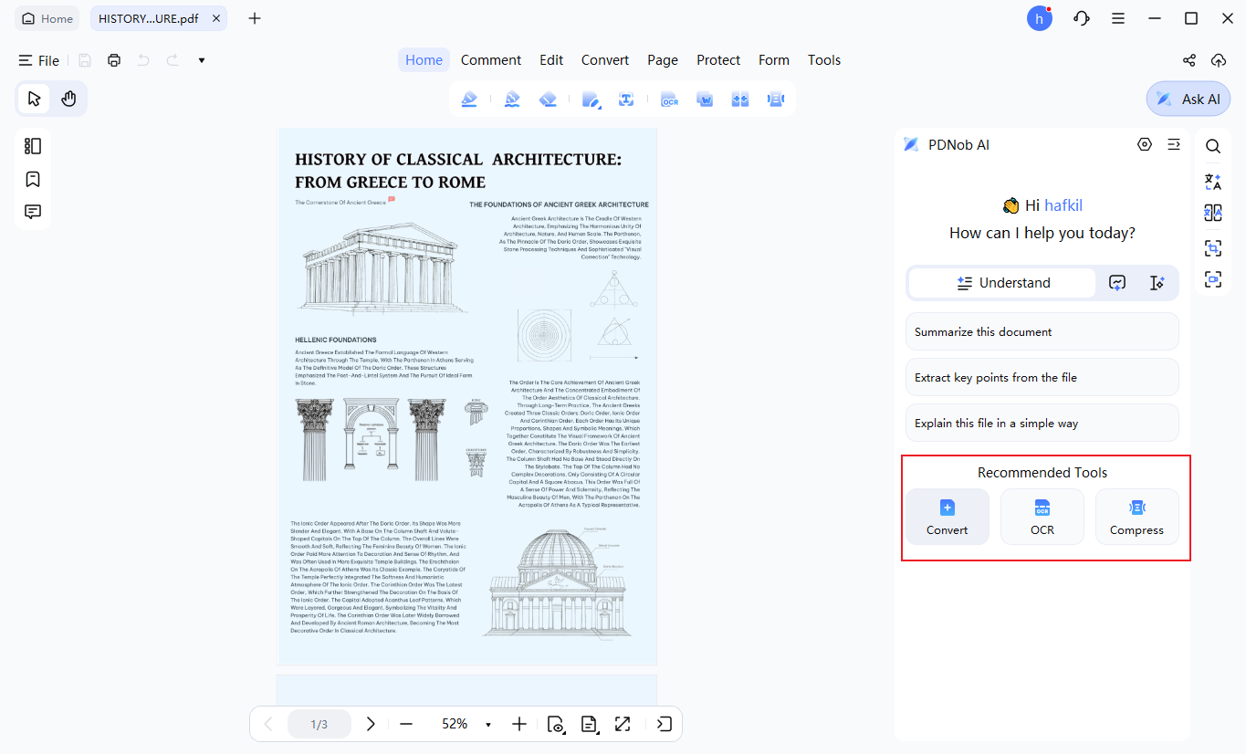Click the Compress recommended tool
Viewport: 1246px width, 754px height.
(1136, 517)
